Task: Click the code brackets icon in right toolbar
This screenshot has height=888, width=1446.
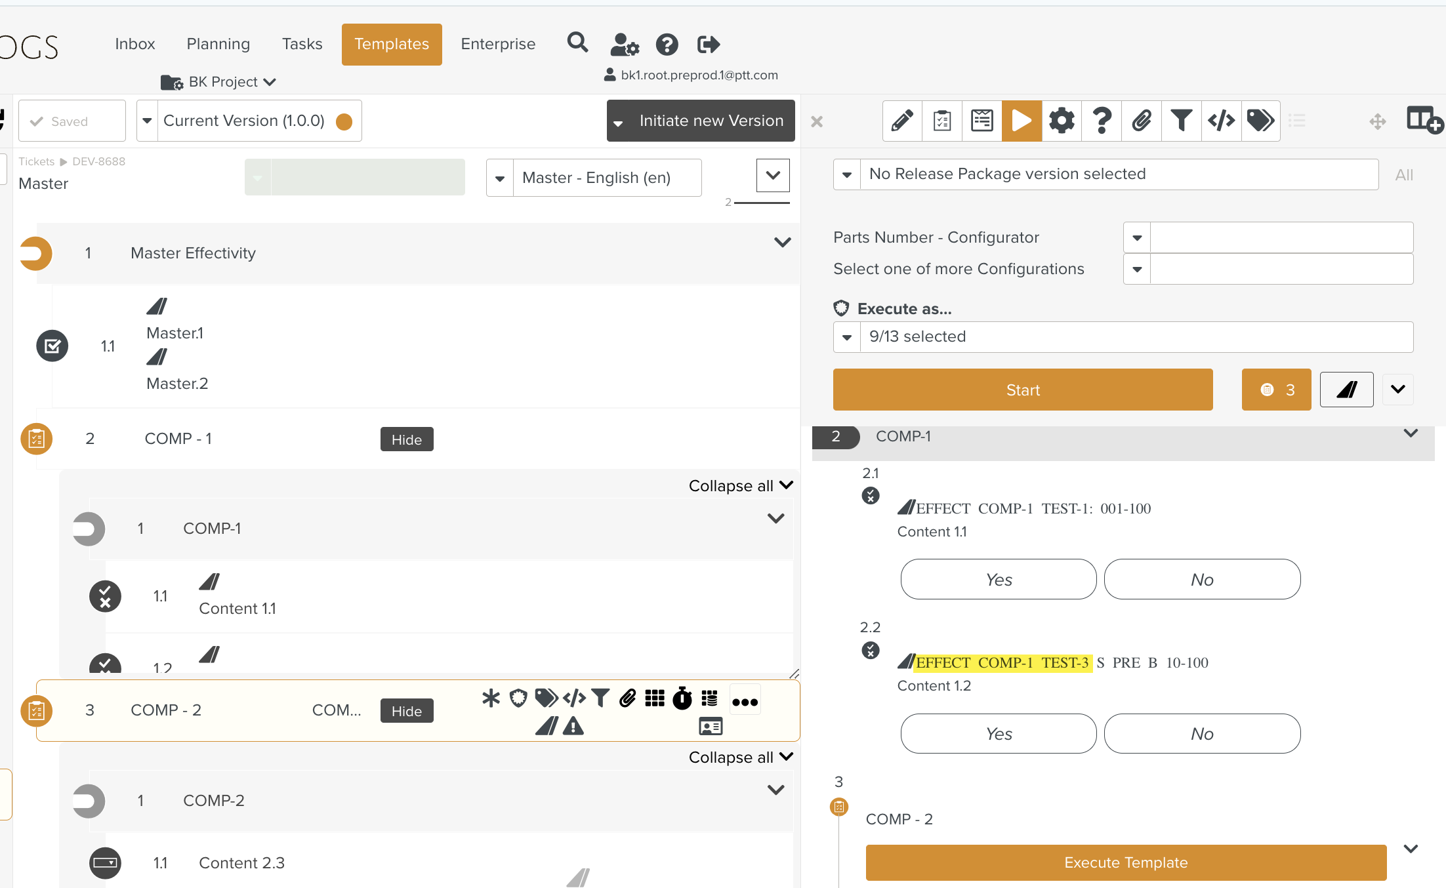Action: [1221, 121]
